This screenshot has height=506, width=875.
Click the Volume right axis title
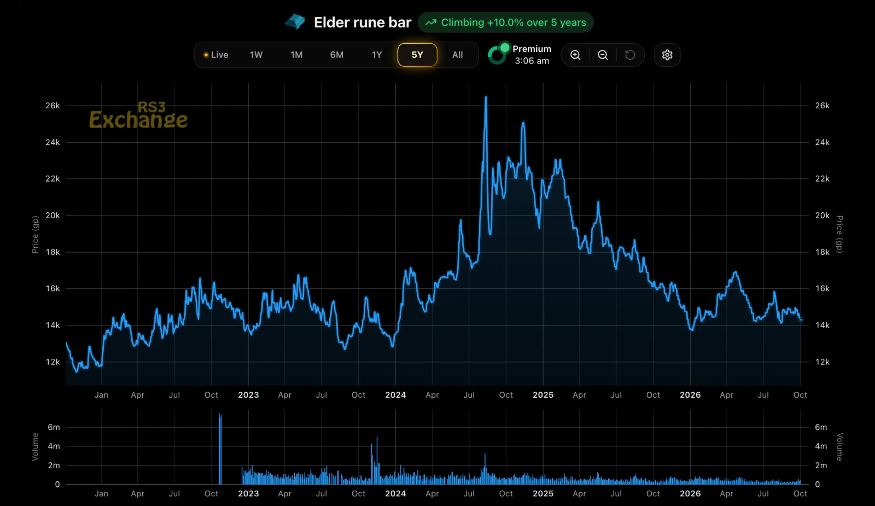coord(839,447)
